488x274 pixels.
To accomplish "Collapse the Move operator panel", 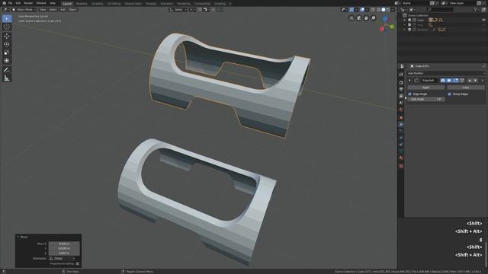I will coord(18,237).
